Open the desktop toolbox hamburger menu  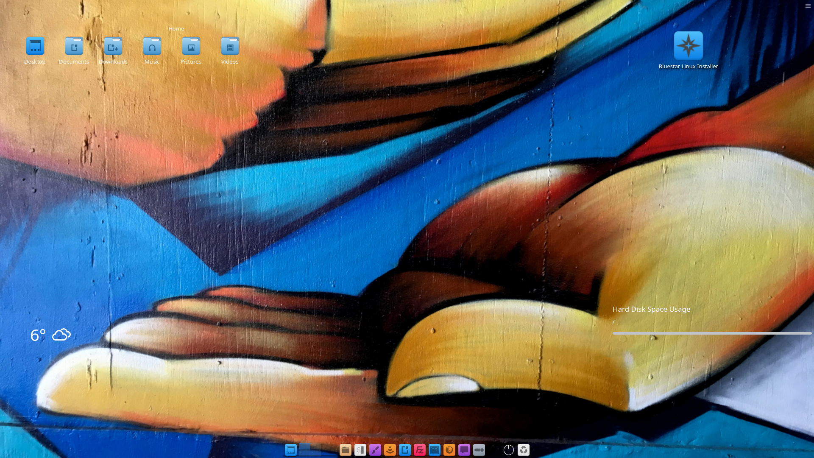(808, 6)
